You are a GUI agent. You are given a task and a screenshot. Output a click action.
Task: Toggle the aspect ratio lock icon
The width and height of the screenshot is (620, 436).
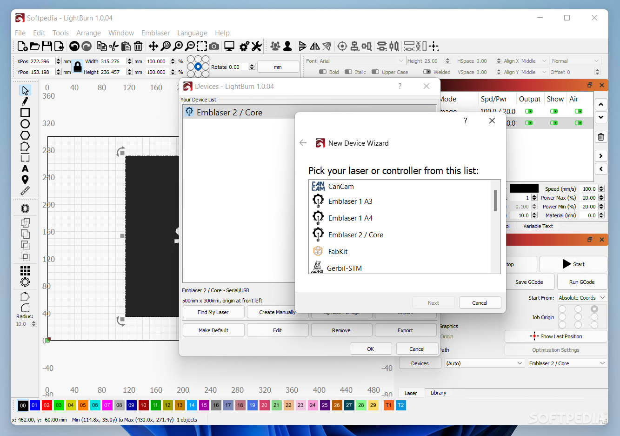tap(78, 66)
